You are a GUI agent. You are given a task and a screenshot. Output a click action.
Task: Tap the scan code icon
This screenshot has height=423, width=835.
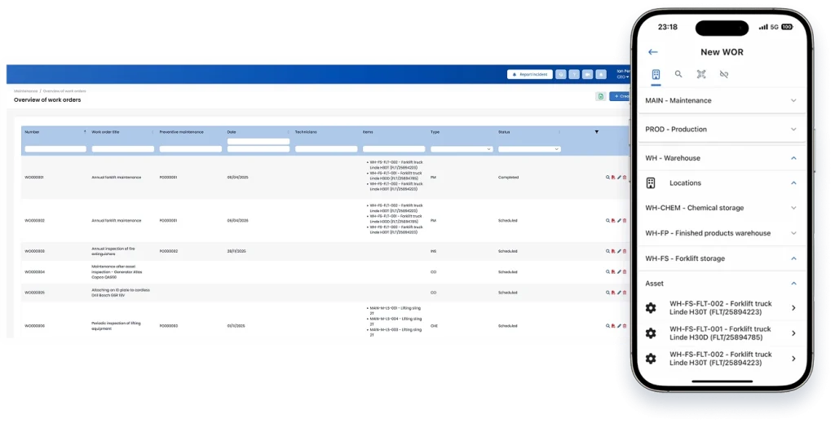coord(700,74)
